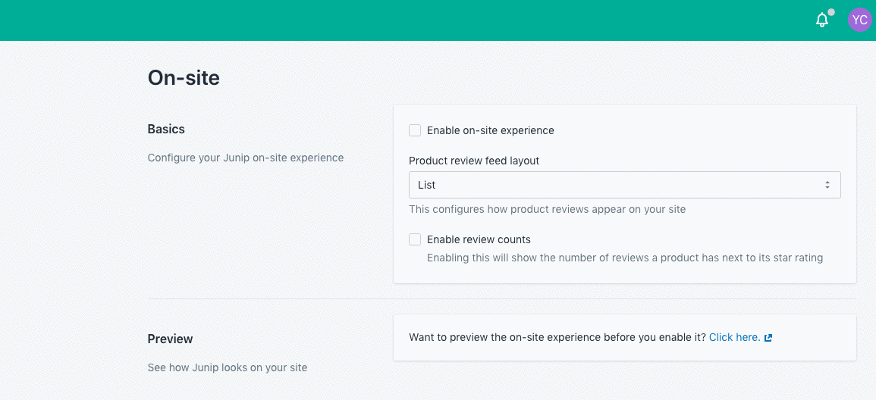Click the 'Product review feed layout' field label
Viewport: 876px width, 400px height.
pos(474,161)
